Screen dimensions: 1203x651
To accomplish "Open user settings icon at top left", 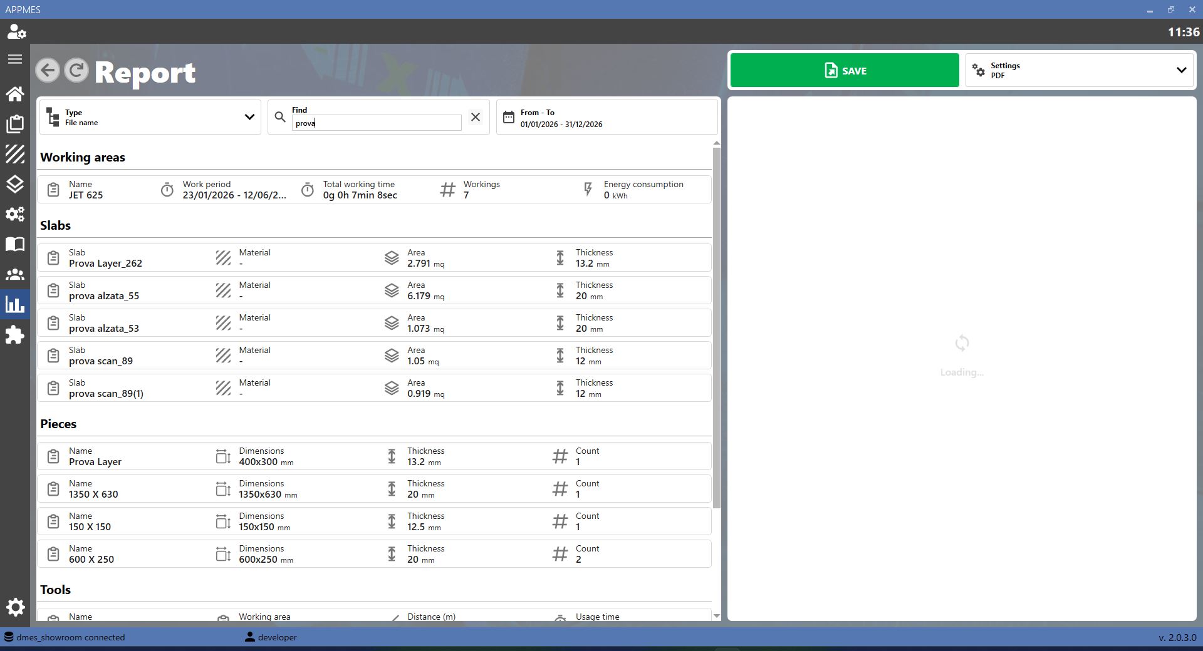I will coord(16,32).
